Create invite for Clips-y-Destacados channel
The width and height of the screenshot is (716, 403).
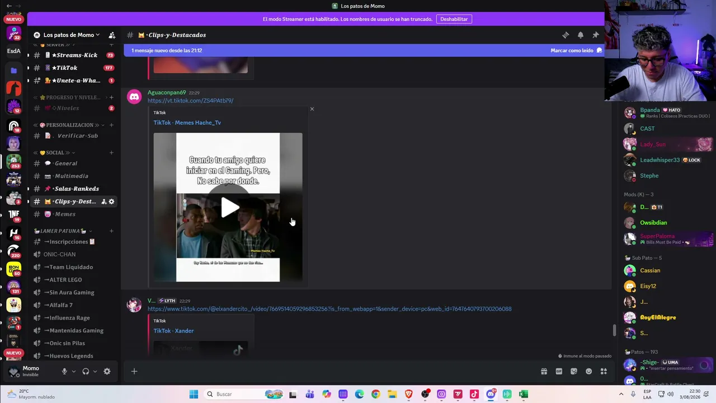[x=103, y=201]
